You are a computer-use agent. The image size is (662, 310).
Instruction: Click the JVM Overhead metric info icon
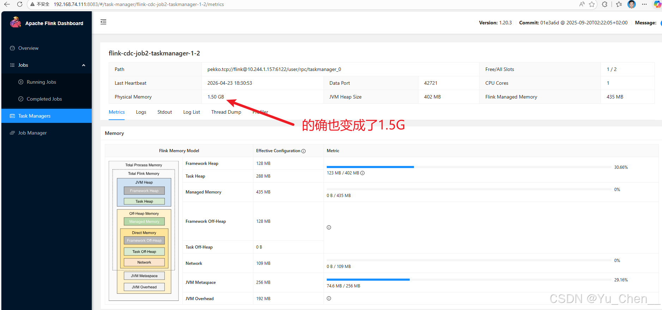[329, 298]
